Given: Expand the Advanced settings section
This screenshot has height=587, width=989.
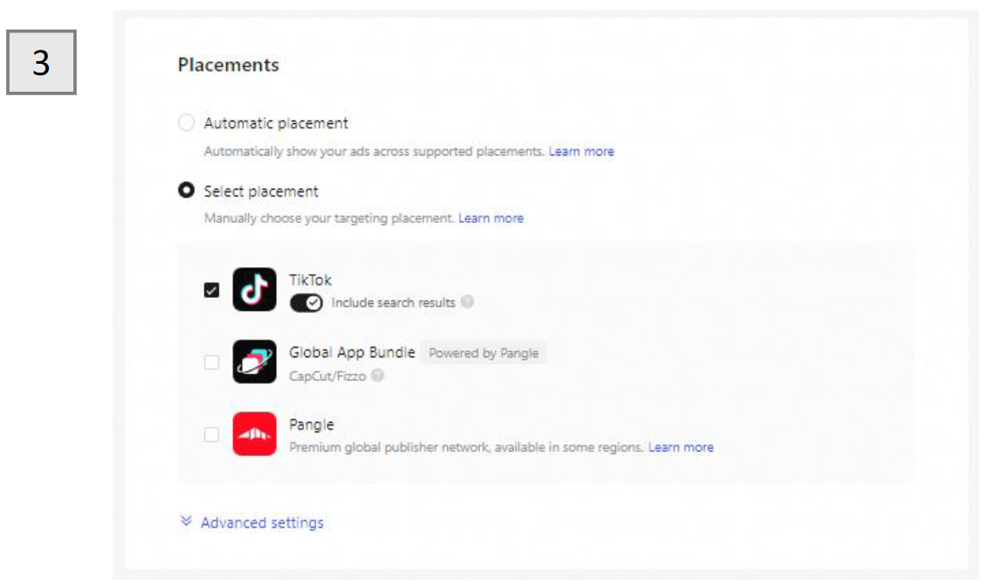Looking at the screenshot, I should (x=261, y=522).
